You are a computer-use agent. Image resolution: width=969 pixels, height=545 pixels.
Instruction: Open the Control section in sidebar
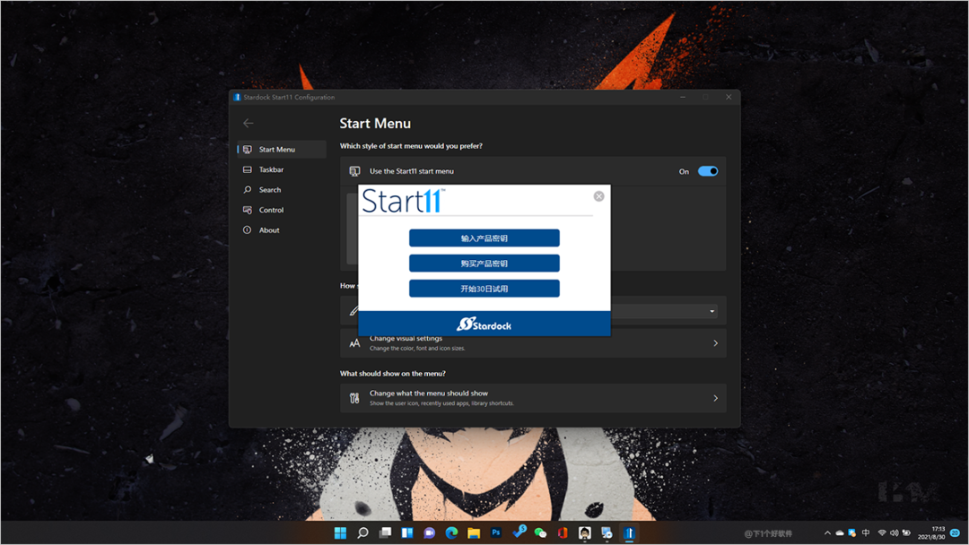tap(271, 210)
